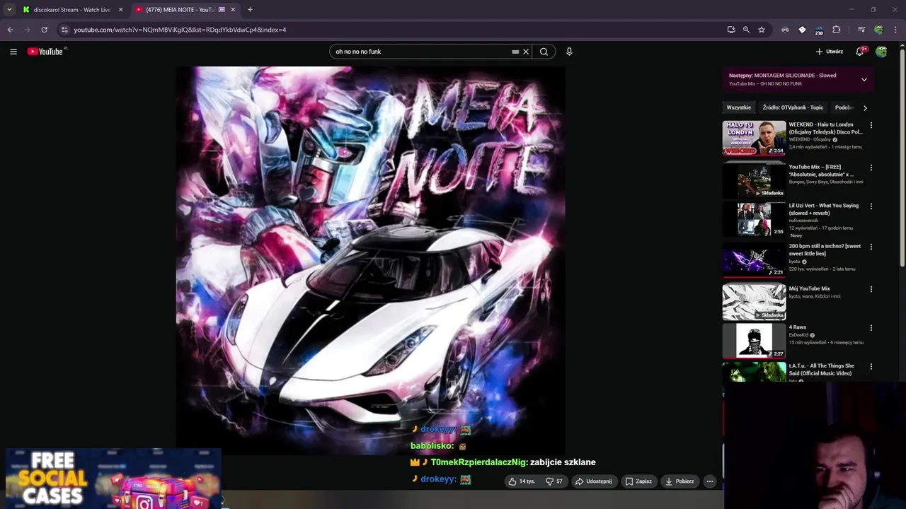Expand the next-up playlist panel chevron
Viewport: 906px width, 509px height.
point(864,79)
